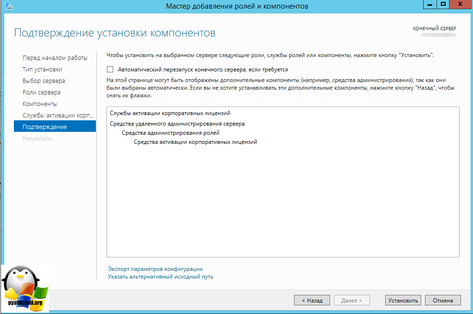Open 'Службы активации корп...' step
473x314 pixels.
click(x=58, y=116)
